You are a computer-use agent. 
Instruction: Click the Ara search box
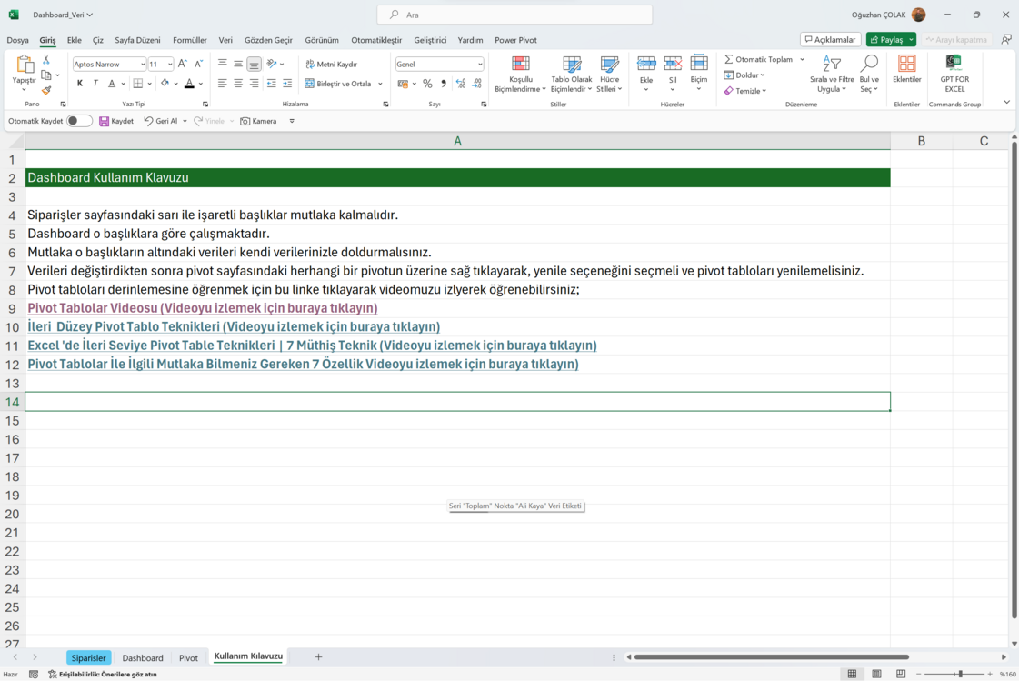(514, 15)
